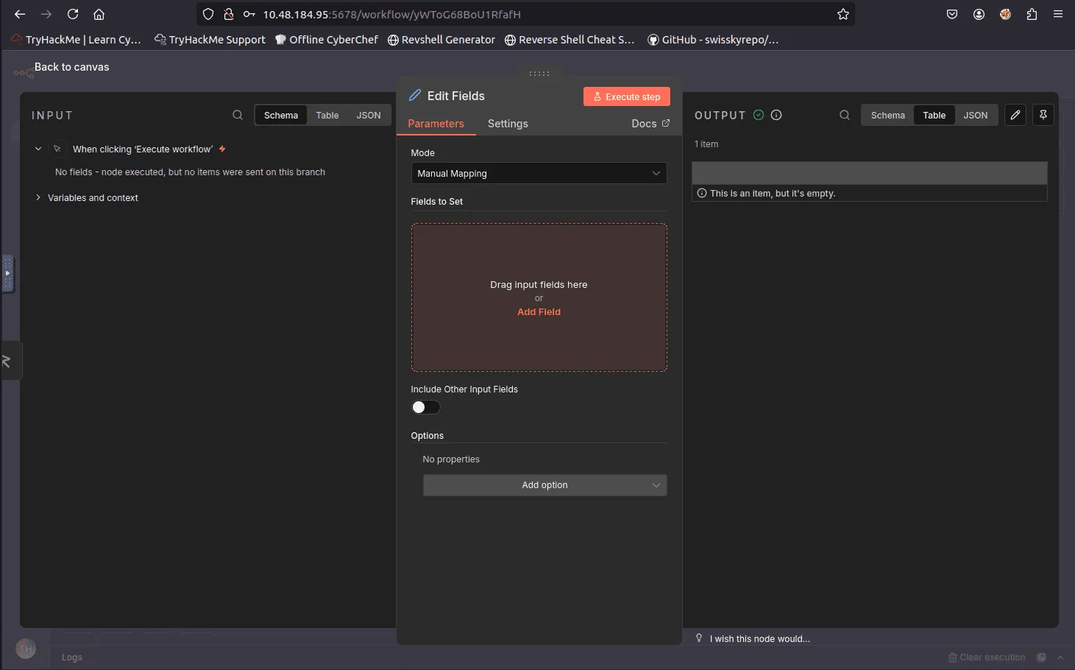The width and height of the screenshot is (1075, 670).
Task: Switch Output view to JSON
Action: [x=975, y=115]
